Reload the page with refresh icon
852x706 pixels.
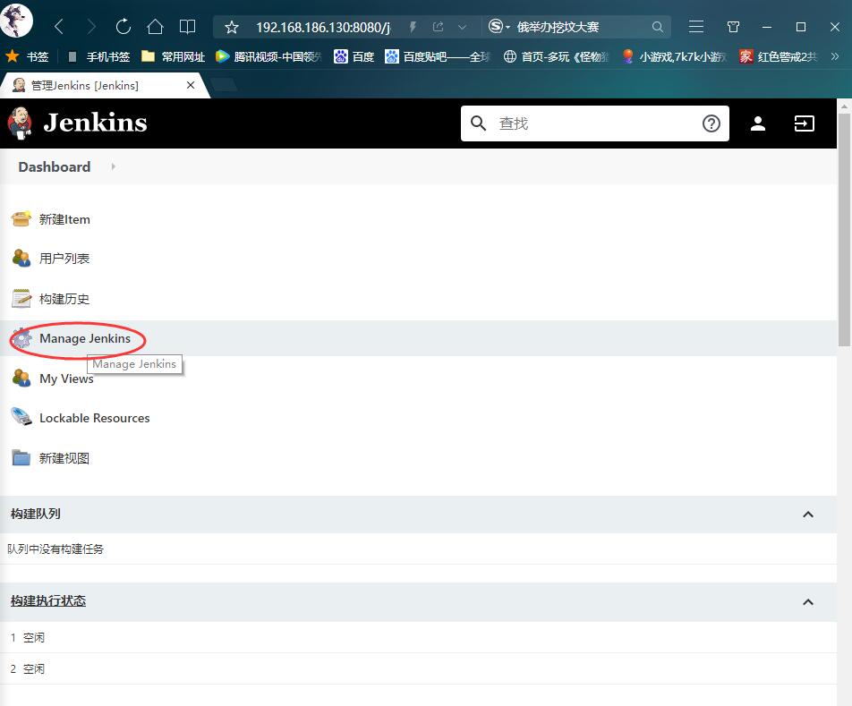click(x=124, y=27)
